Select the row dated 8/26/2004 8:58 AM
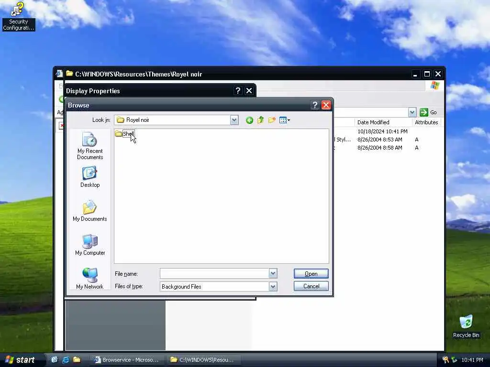The height and width of the screenshot is (367, 490). 379,148
